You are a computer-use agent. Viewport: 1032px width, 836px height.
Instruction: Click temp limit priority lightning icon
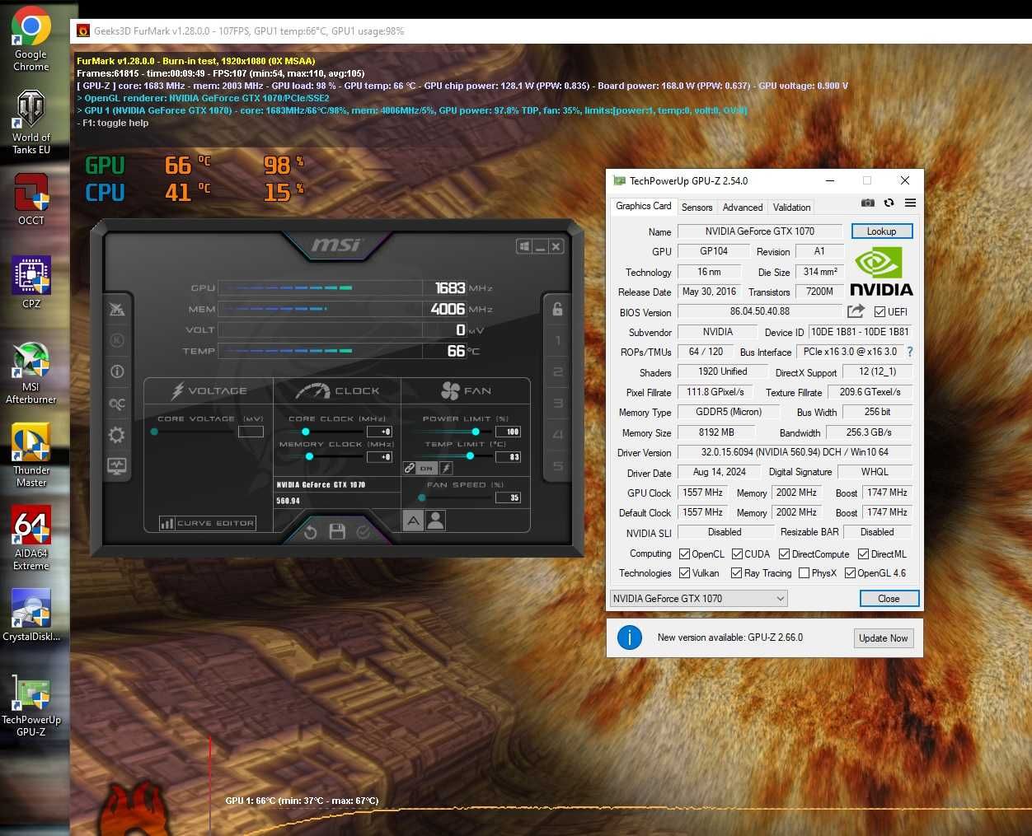click(446, 468)
